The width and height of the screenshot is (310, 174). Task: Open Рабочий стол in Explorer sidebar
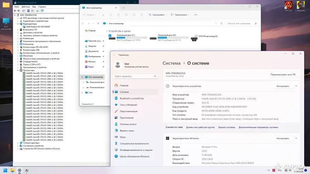pyautogui.click(x=93, y=41)
